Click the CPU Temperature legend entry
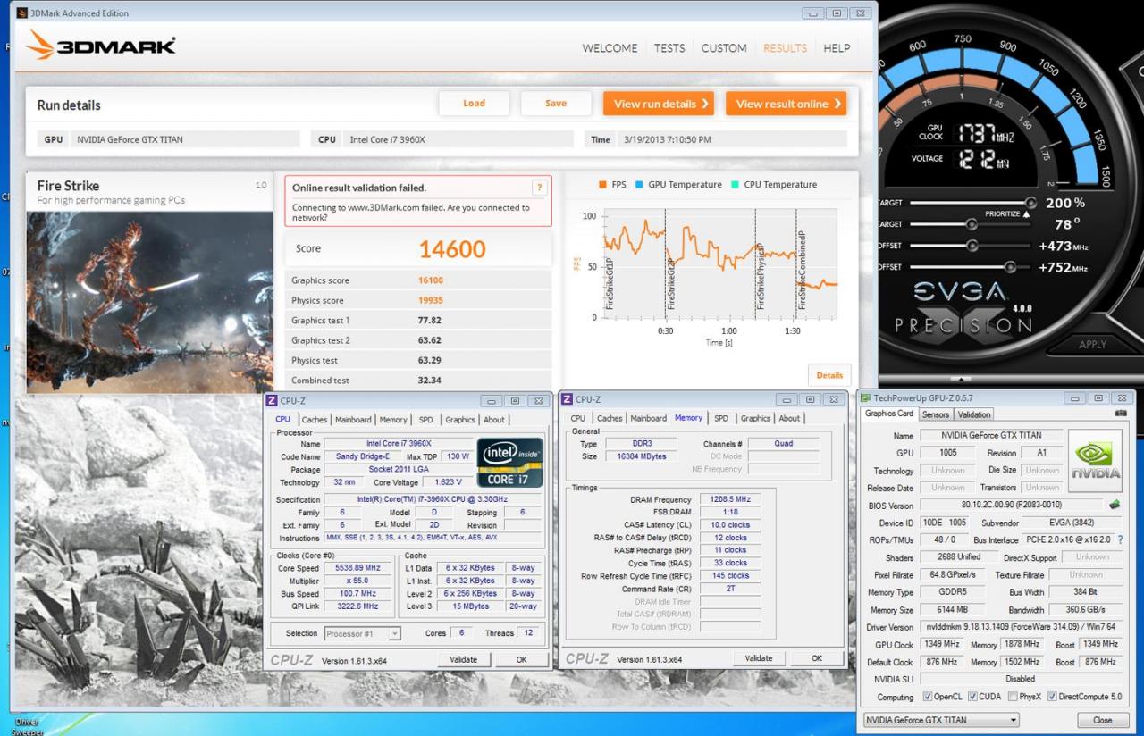Screen dimensions: 1144x736 coord(774,185)
